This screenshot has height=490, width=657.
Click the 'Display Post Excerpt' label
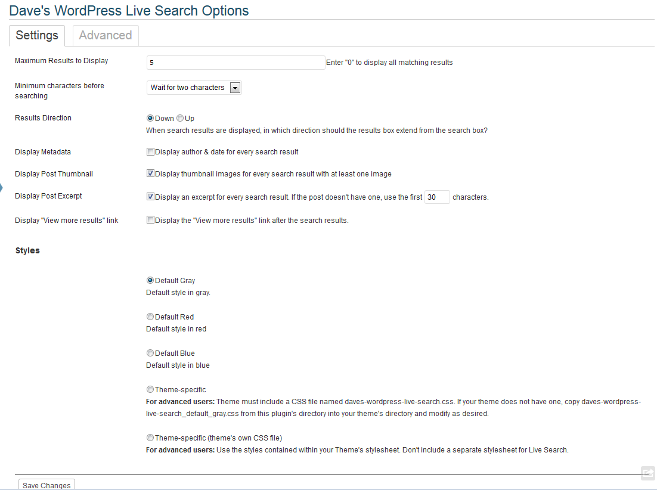pos(49,196)
